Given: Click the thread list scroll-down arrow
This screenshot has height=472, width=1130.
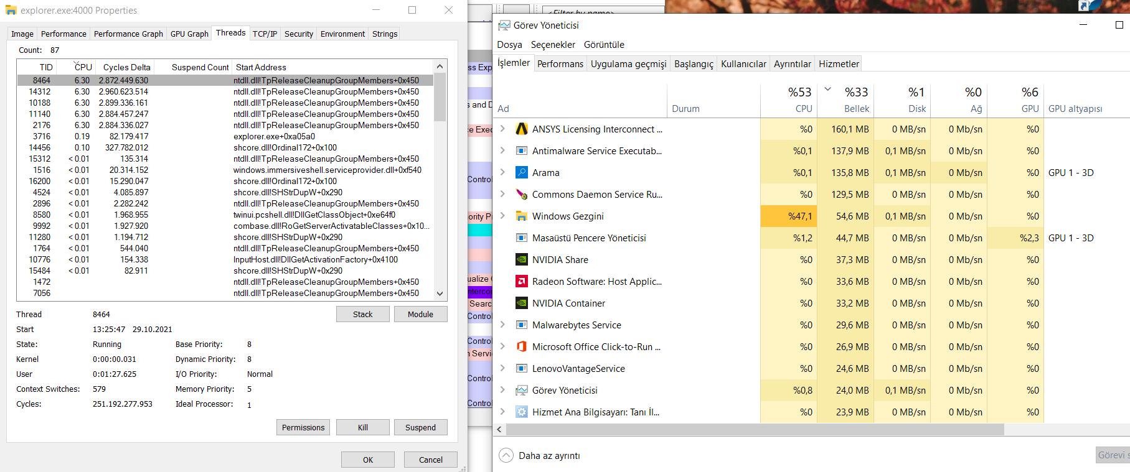Looking at the screenshot, I should point(440,294).
